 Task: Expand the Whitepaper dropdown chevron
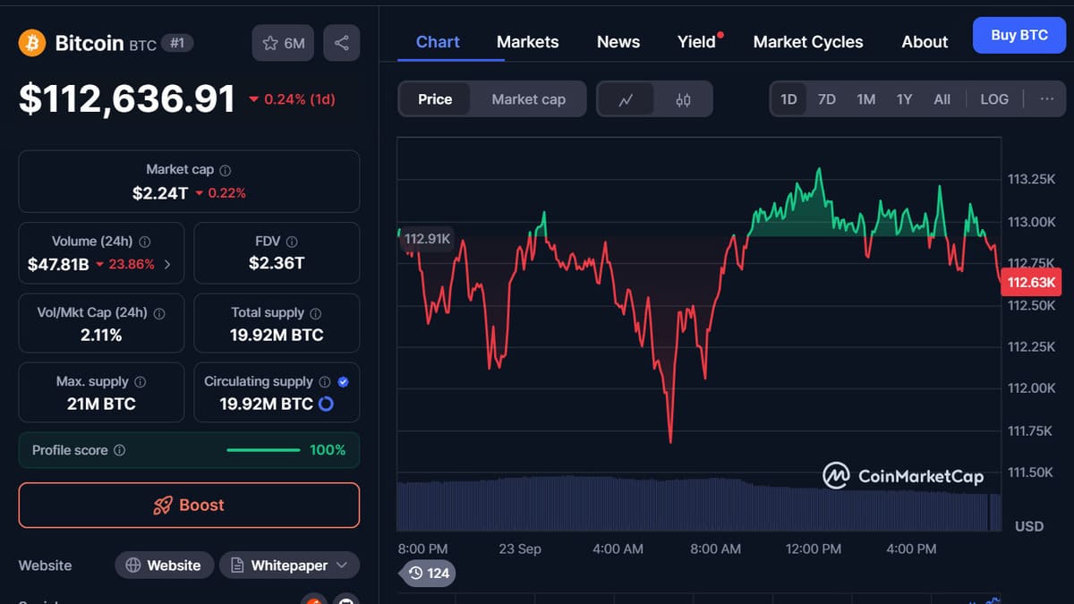point(342,566)
